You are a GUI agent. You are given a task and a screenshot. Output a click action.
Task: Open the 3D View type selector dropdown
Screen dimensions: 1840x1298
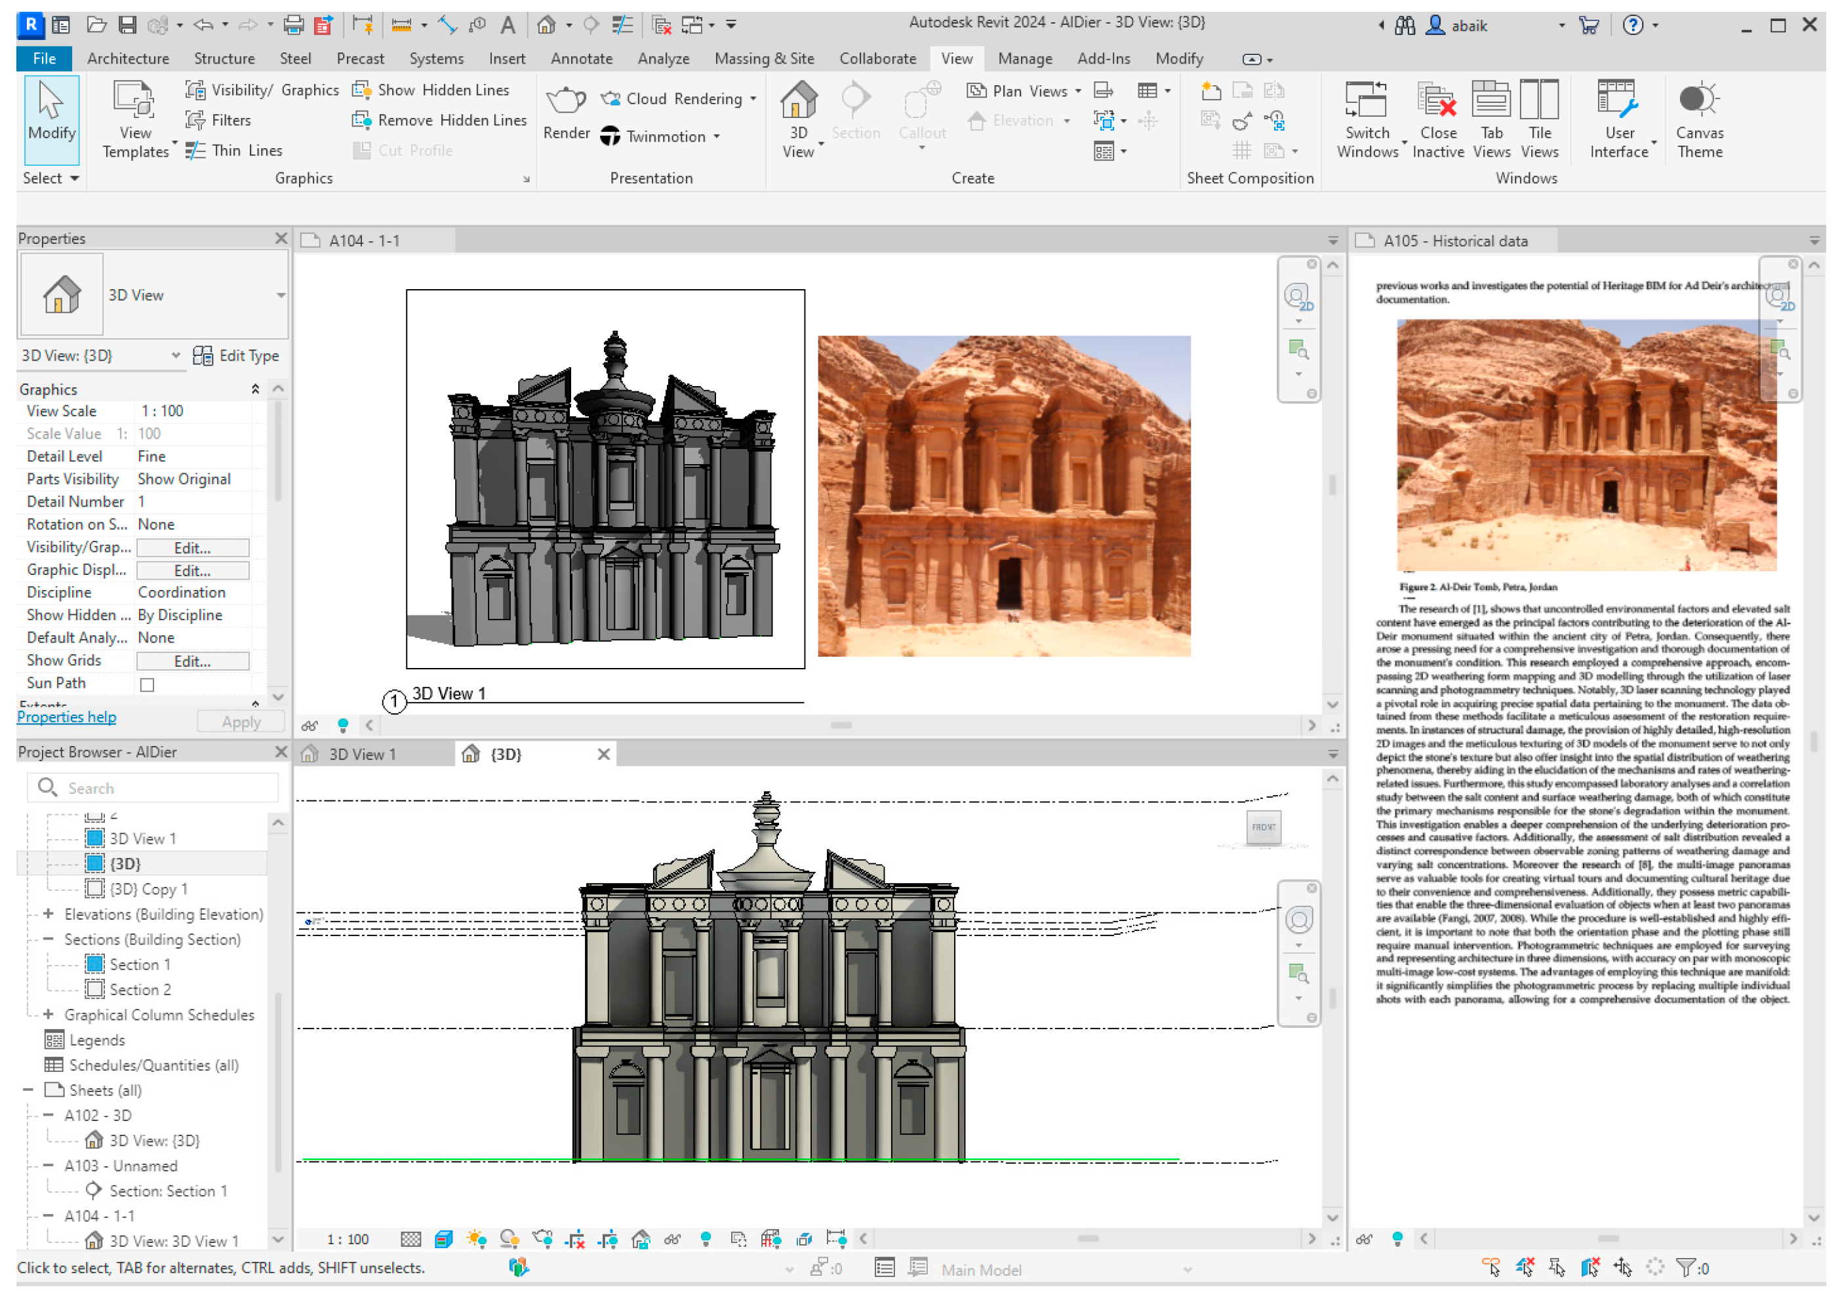coord(281,296)
